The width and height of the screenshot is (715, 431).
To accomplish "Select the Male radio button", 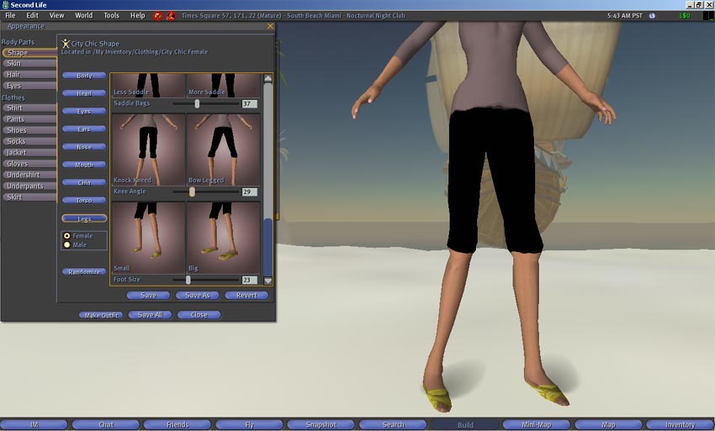I will coord(67,245).
